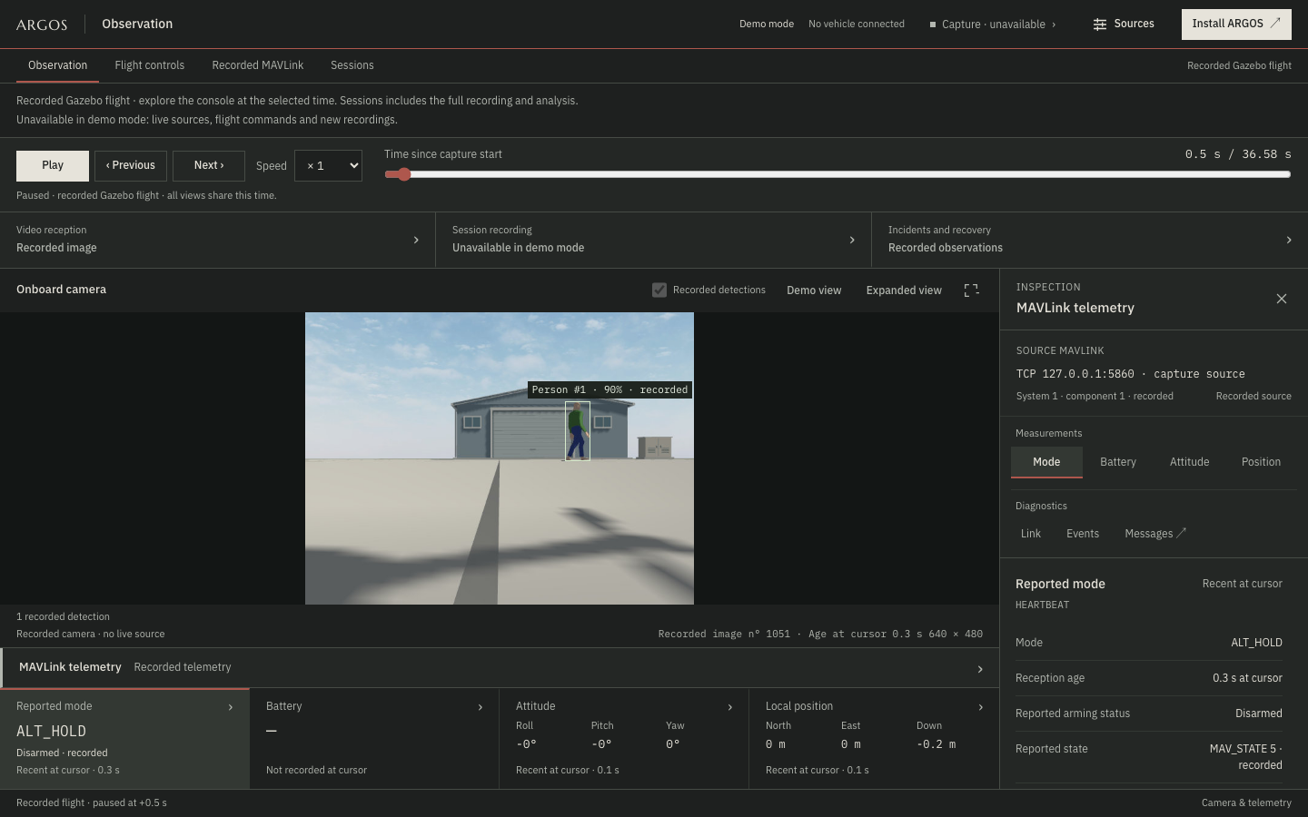Viewport: 1308px width, 817px height.
Task: Show Battery measurements in inspection panel
Action: (x=1118, y=462)
